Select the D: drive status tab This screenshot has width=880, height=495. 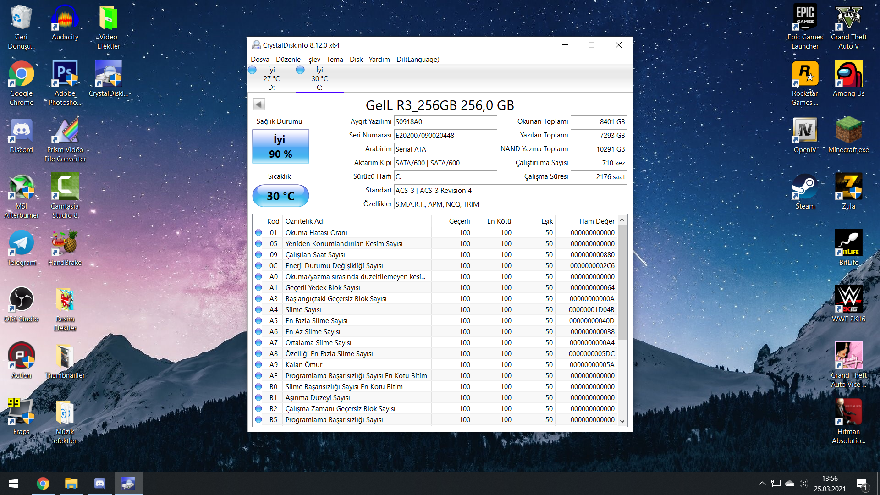pyautogui.click(x=271, y=78)
